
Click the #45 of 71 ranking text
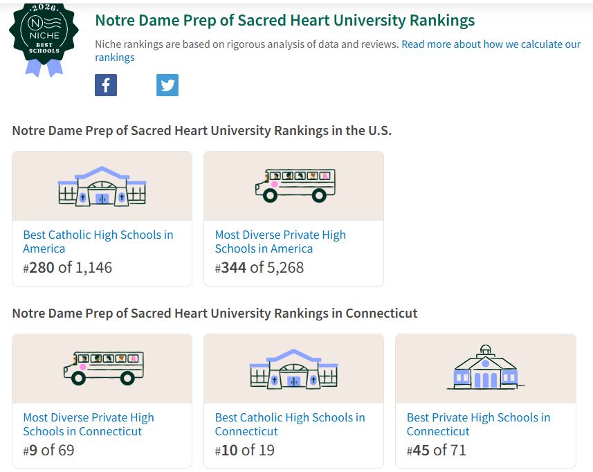coord(437,451)
